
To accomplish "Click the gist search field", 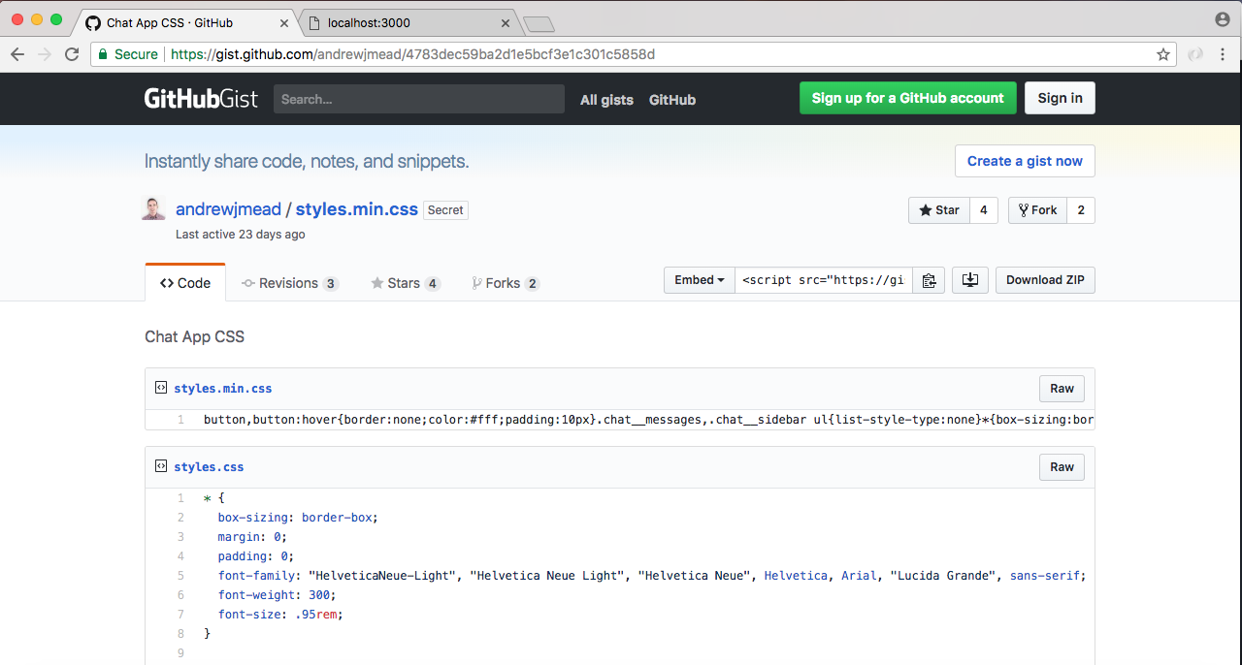I will point(418,99).
